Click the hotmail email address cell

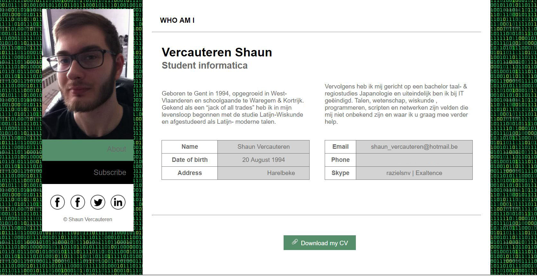tap(414, 147)
